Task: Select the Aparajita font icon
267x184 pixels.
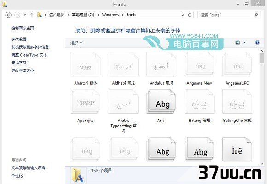Action: [86, 102]
